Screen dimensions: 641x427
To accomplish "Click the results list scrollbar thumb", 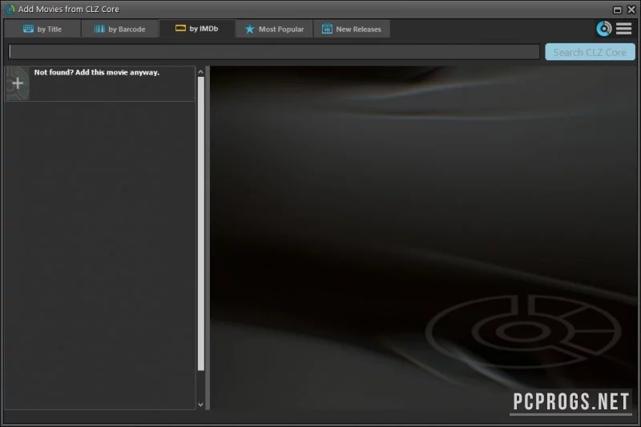I will (x=201, y=224).
